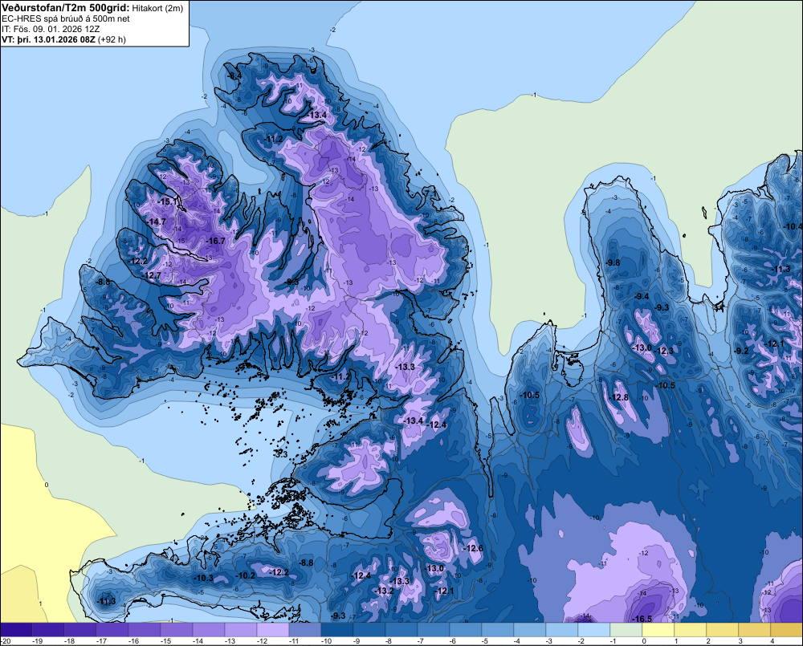
Task: Click the -9.8 temperature label
Action: [613, 262]
